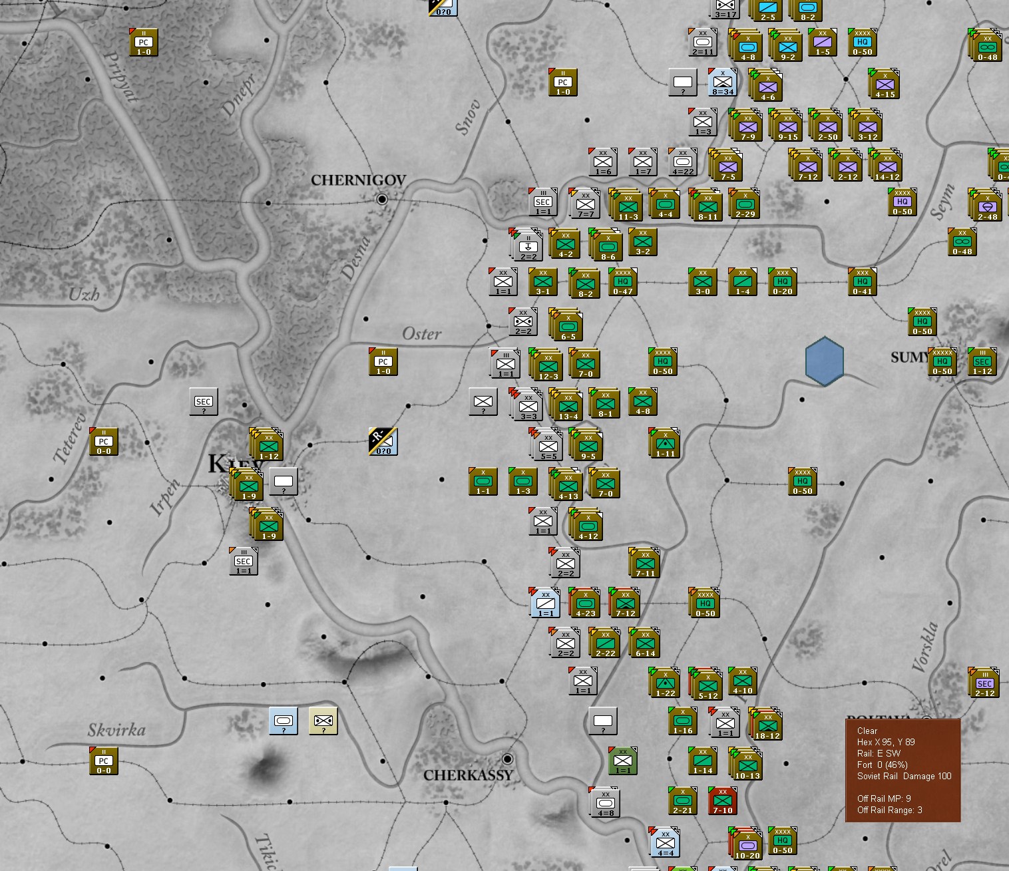Screen dimensions: 1009x871
Task: Select the grey 3=3 infantry stack
Action: [527, 405]
